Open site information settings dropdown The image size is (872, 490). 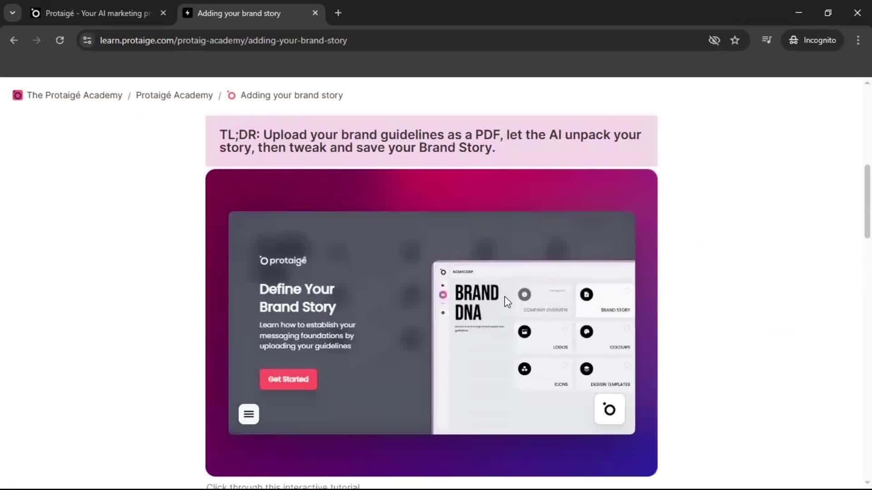pos(87,40)
